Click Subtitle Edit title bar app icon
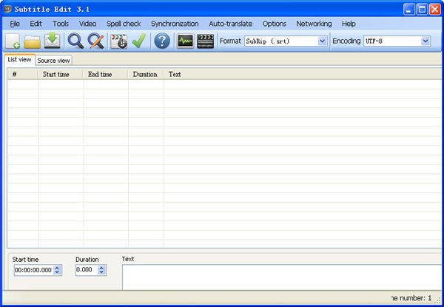This screenshot has height=307, width=444. (x=7, y=9)
